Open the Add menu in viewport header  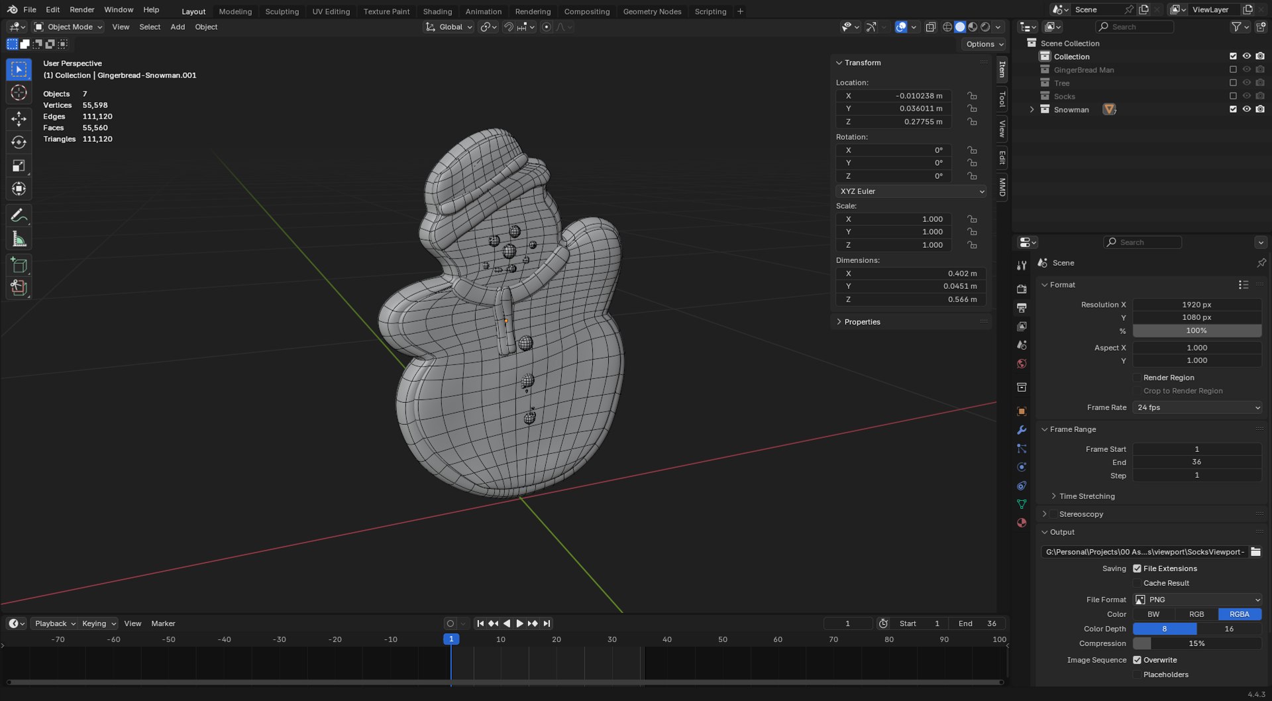point(178,27)
